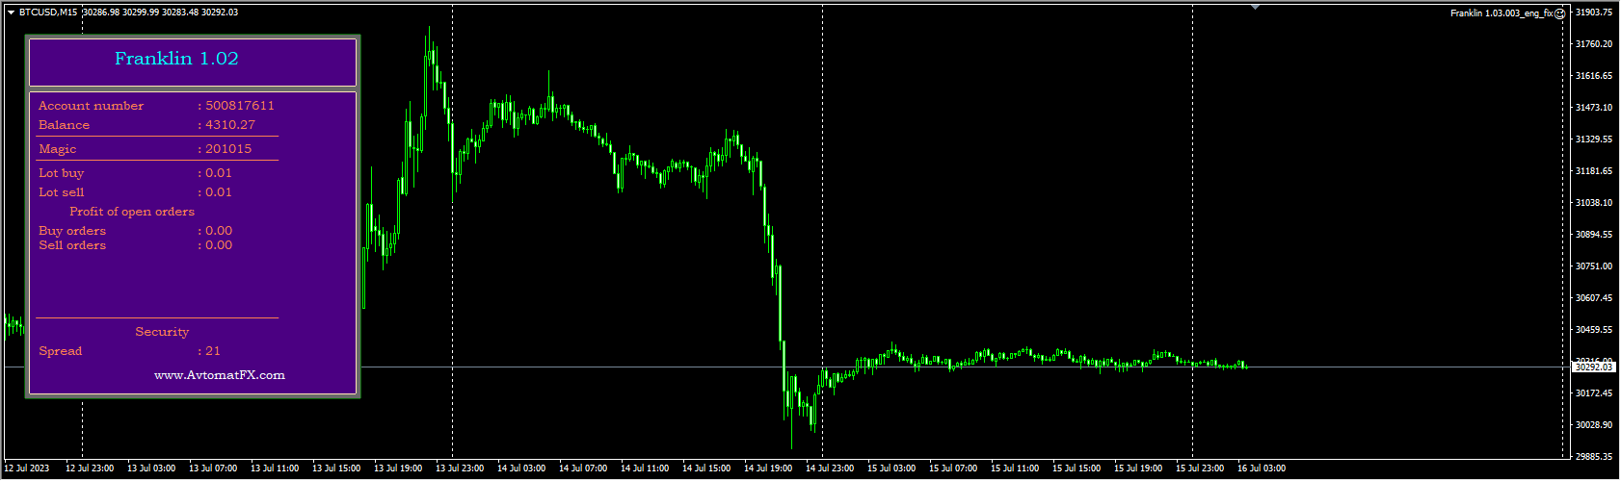Click the Lot buy value 0.01
This screenshot has height=481, width=1621.
(x=219, y=173)
